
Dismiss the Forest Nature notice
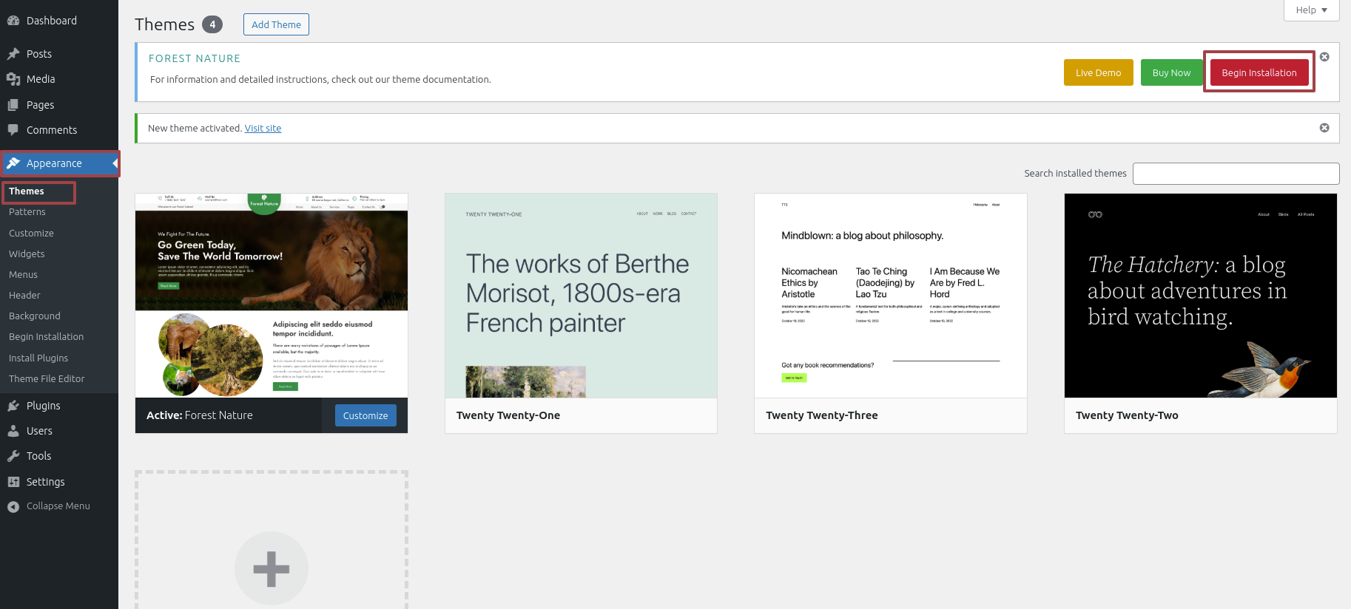point(1324,57)
